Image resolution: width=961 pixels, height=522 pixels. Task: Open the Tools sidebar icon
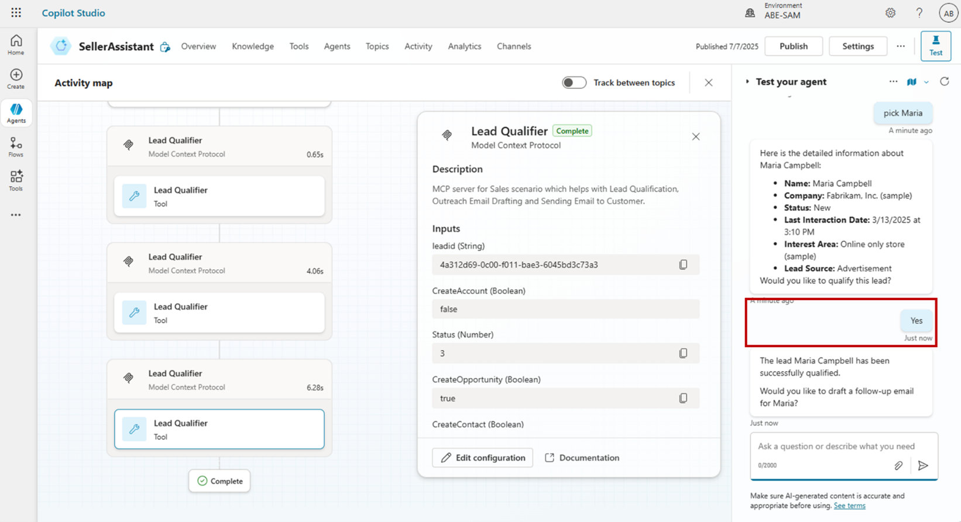tap(16, 180)
